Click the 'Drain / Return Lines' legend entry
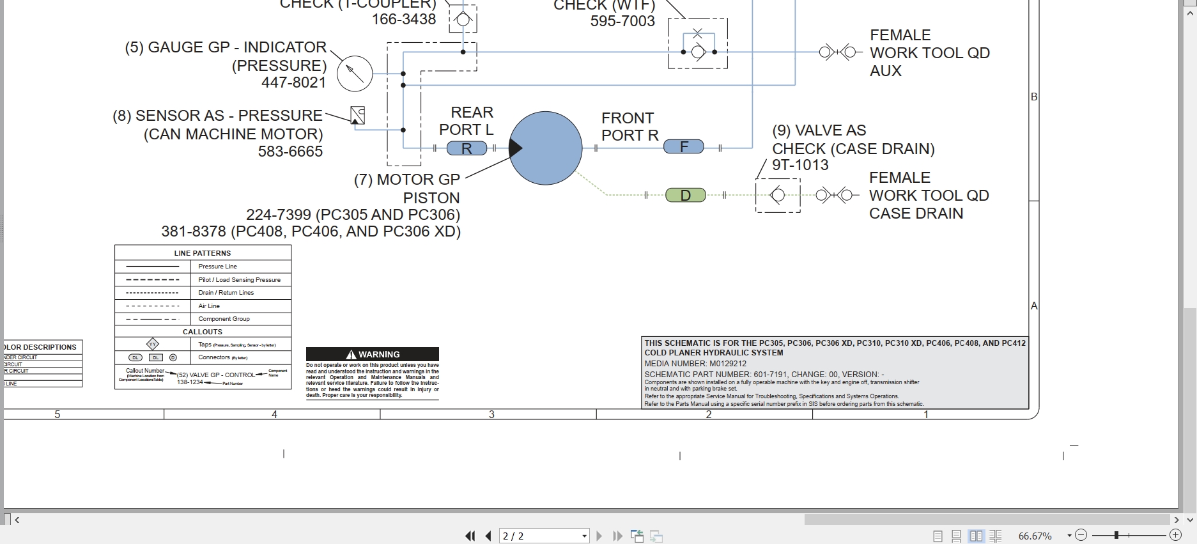Viewport: 1197px width, 544px height. tap(226, 293)
